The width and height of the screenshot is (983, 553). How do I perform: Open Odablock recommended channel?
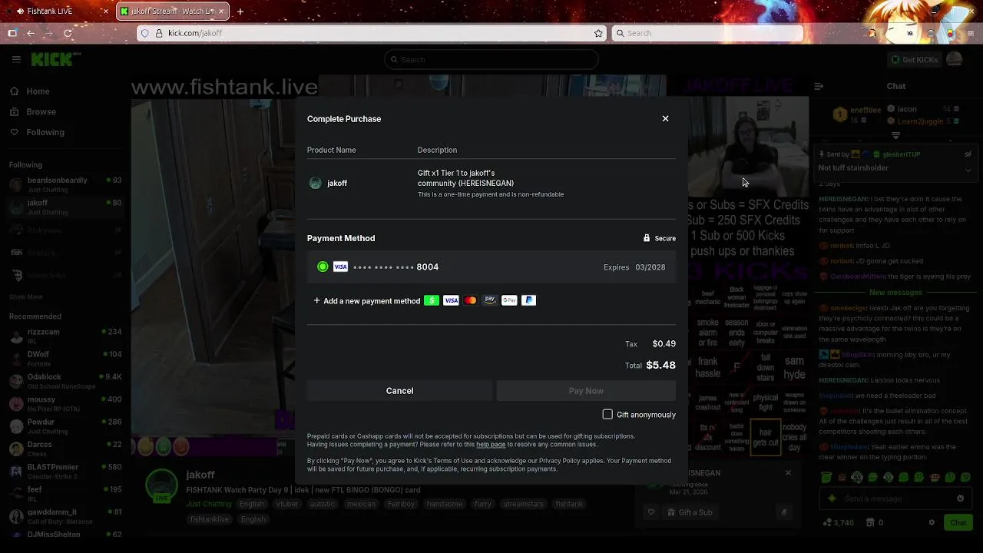pyautogui.click(x=65, y=380)
